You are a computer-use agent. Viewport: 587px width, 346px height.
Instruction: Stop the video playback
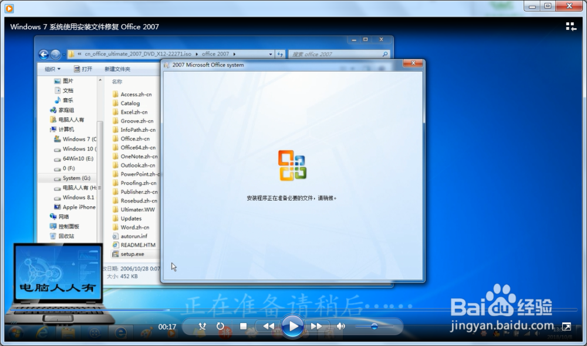point(244,326)
